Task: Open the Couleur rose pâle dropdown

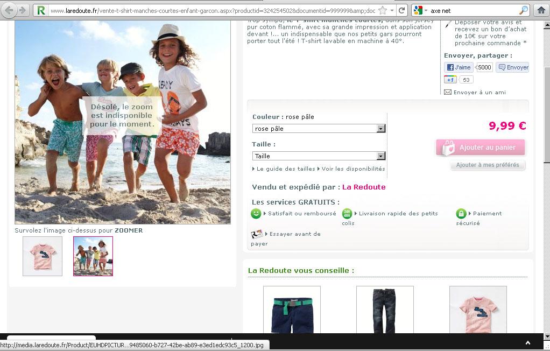Action: tap(381, 129)
